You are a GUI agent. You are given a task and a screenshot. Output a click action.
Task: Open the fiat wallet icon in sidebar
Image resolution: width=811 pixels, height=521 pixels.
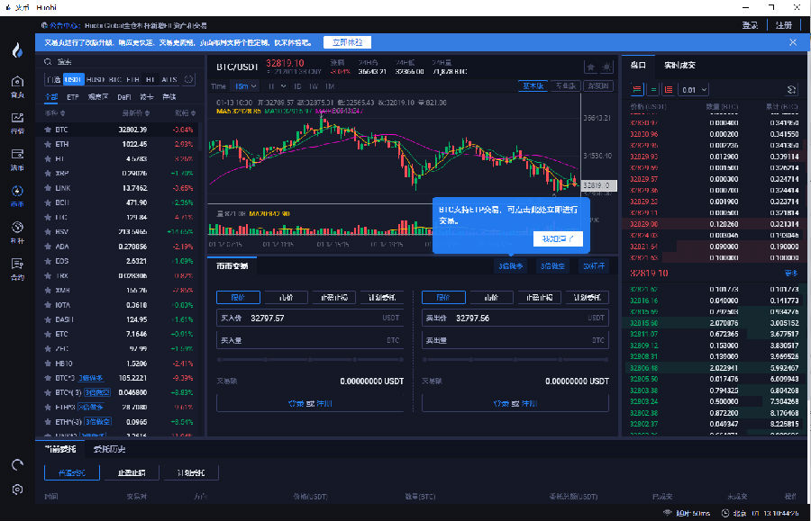(17, 154)
